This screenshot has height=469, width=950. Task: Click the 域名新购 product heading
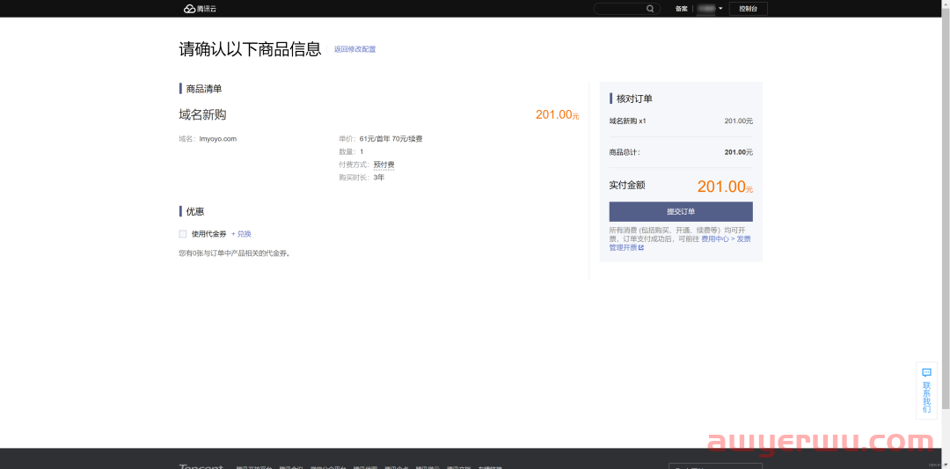[x=202, y=114]
